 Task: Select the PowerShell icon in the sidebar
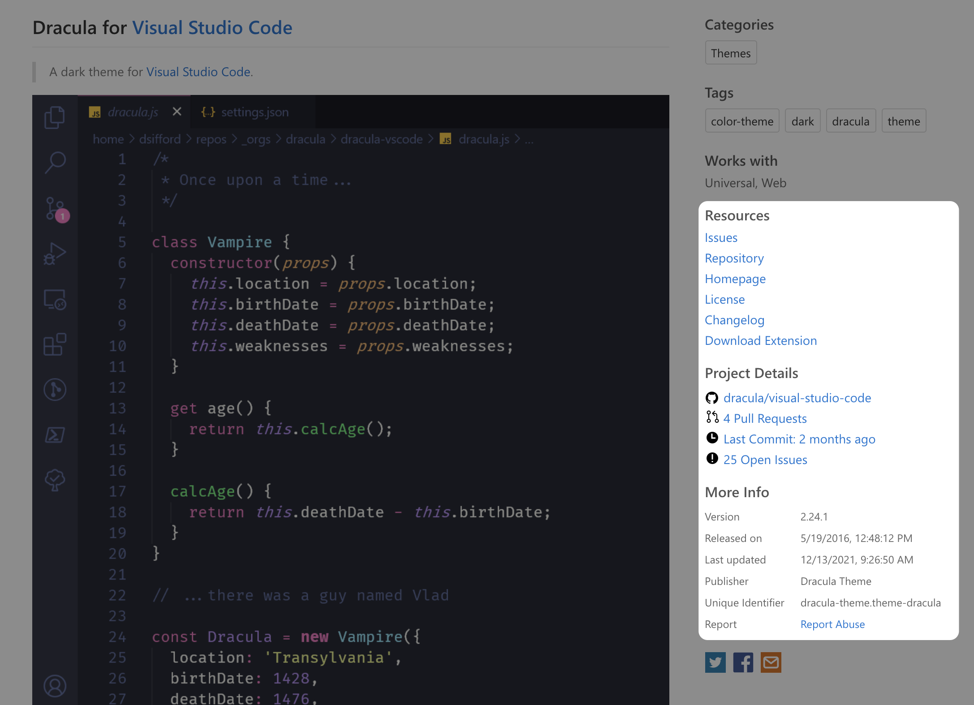pyautogui.click(x=55, y=435)
